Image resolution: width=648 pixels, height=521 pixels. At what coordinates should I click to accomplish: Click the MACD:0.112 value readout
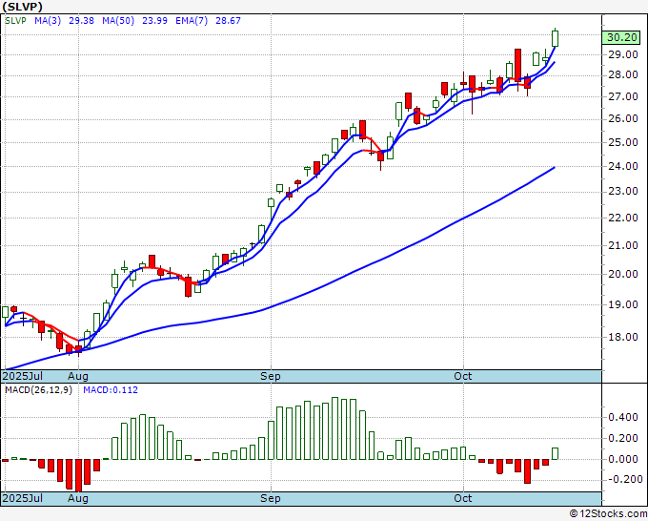click(x=111, y=390)
